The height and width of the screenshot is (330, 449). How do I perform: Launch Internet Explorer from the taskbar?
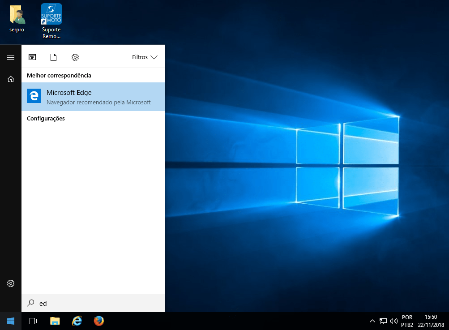pos(77,321)
